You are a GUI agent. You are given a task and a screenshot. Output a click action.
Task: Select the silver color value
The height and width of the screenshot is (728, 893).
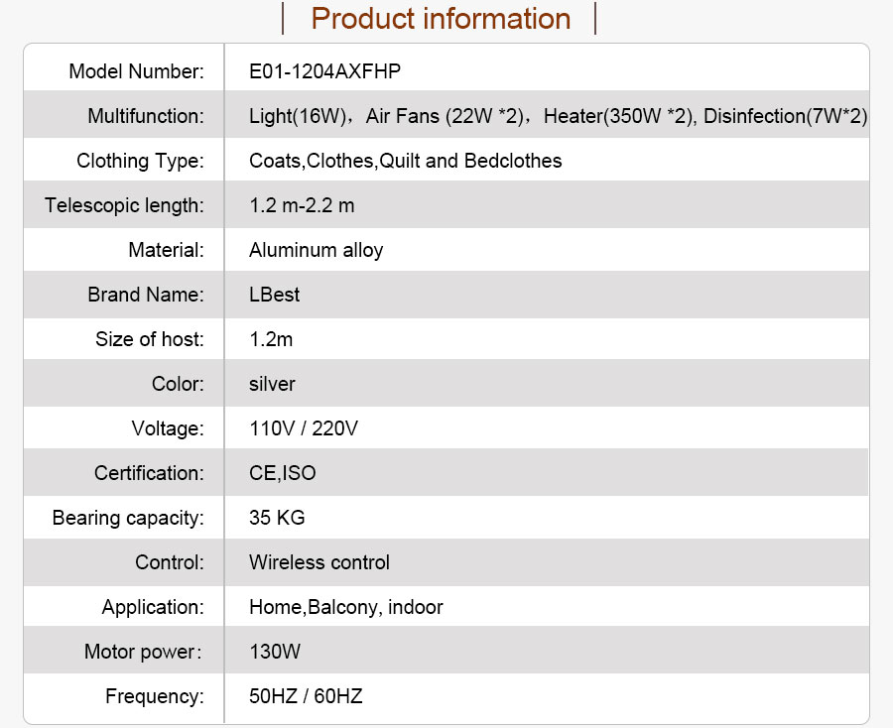(x=272, y=384)
